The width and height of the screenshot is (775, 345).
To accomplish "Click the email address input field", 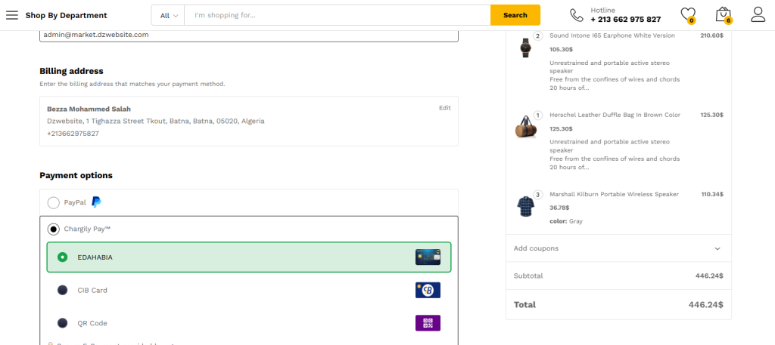I will pos(248,35).
